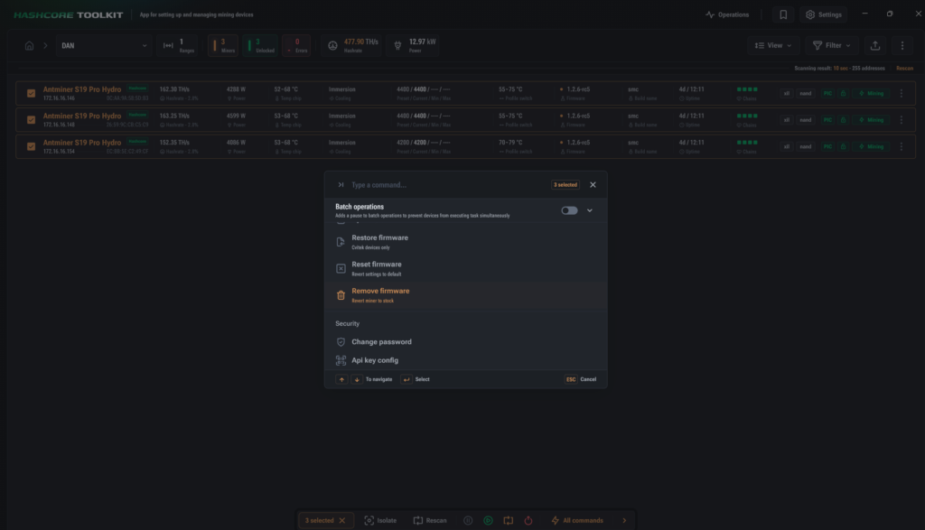925x530 pixels.
Task: Open the bookmark icon in title bar
Action: [783, 14]
